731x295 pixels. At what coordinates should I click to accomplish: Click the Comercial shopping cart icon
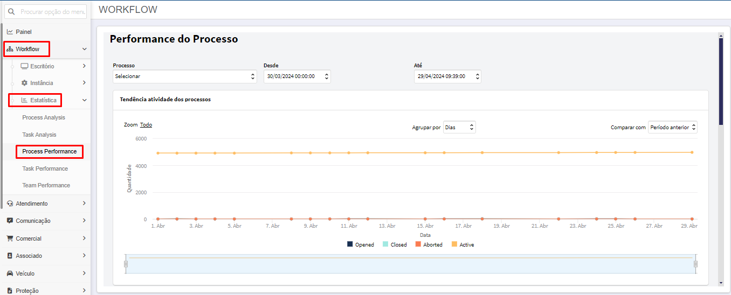coord(10,238)
